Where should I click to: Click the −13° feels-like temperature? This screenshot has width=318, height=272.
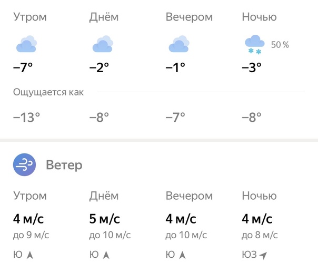point(27,117)
